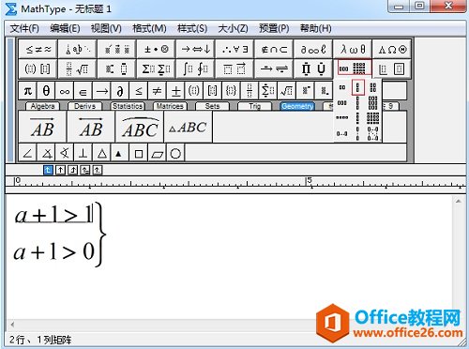Open the operator symbols palette (±•⊗)

click(x=156, y=49)
